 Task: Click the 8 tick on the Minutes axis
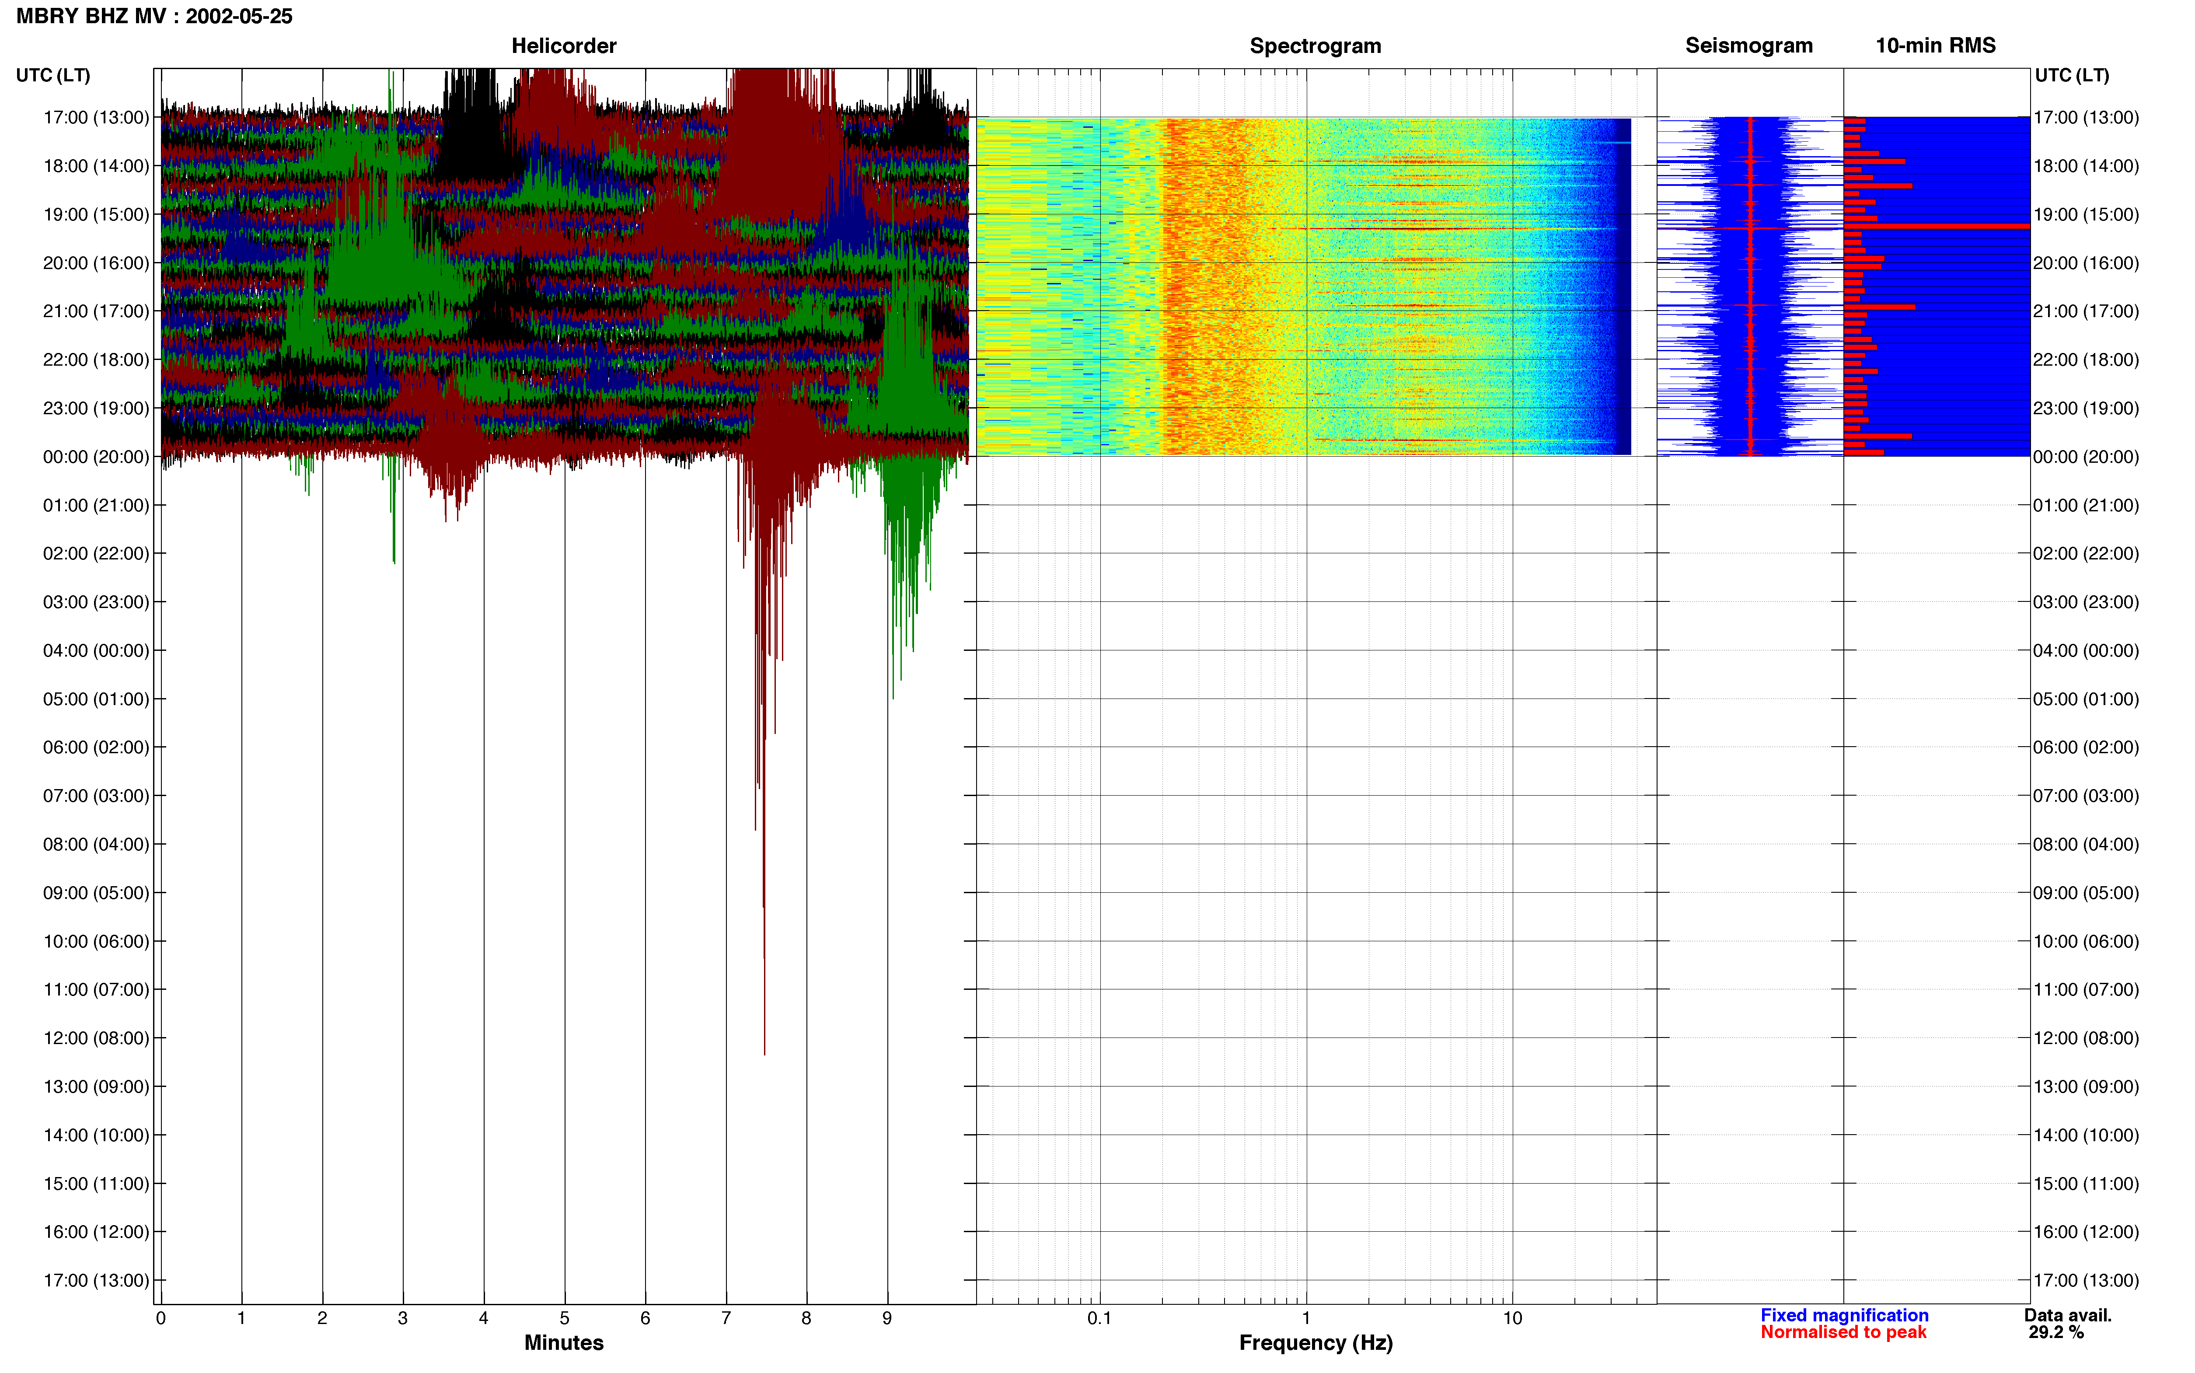pos(806,1317)
